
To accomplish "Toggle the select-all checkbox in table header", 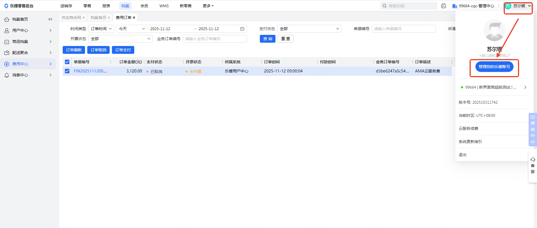I will (x=67, y=62).
